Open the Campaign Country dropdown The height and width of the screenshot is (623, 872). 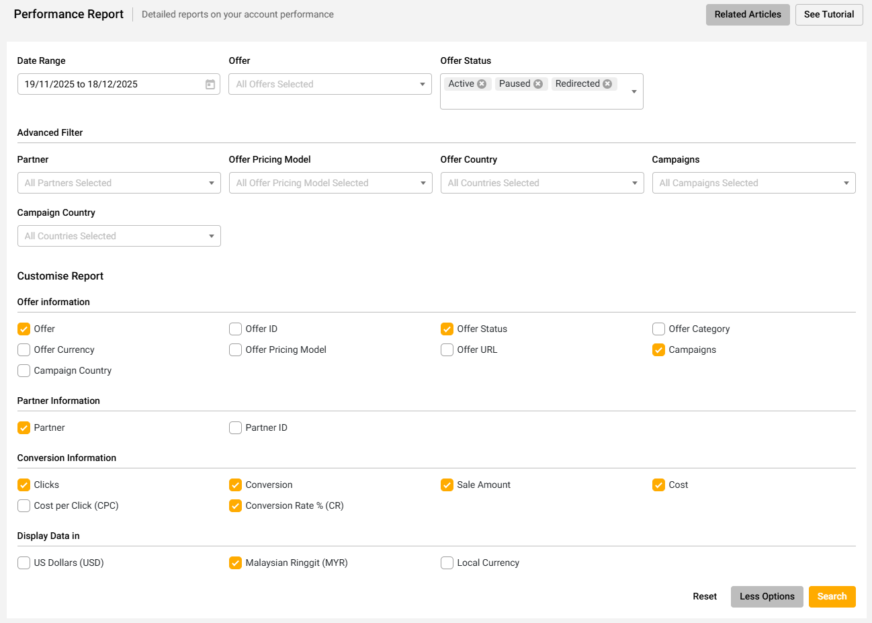[119, 236]
